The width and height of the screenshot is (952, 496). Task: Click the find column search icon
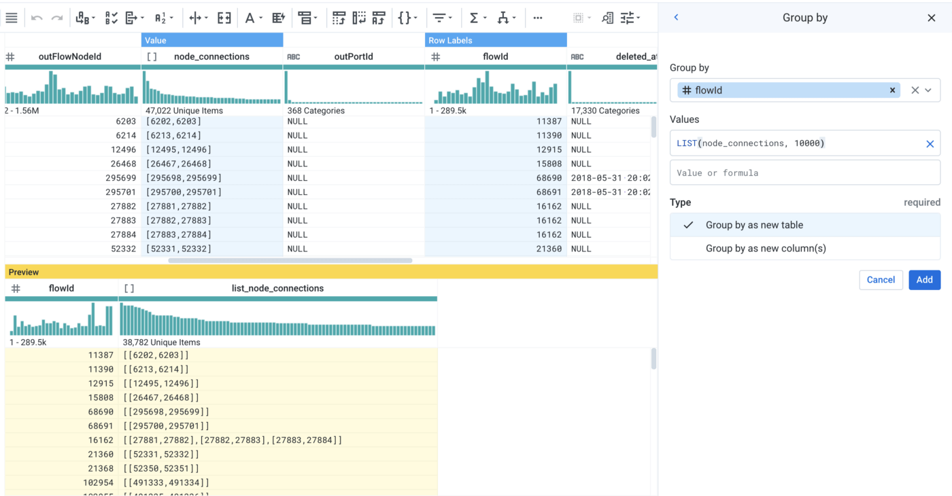pos(607,18)
